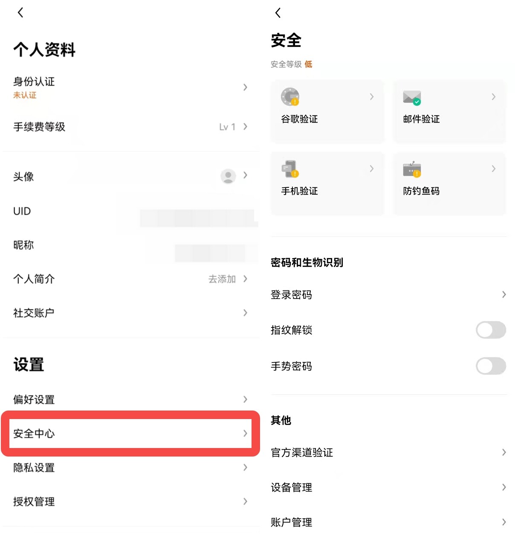The width and height of the screenshot is (515, 540).
Task: Open 谷歌验证 authenticator icon
Action: click(290, 97)
